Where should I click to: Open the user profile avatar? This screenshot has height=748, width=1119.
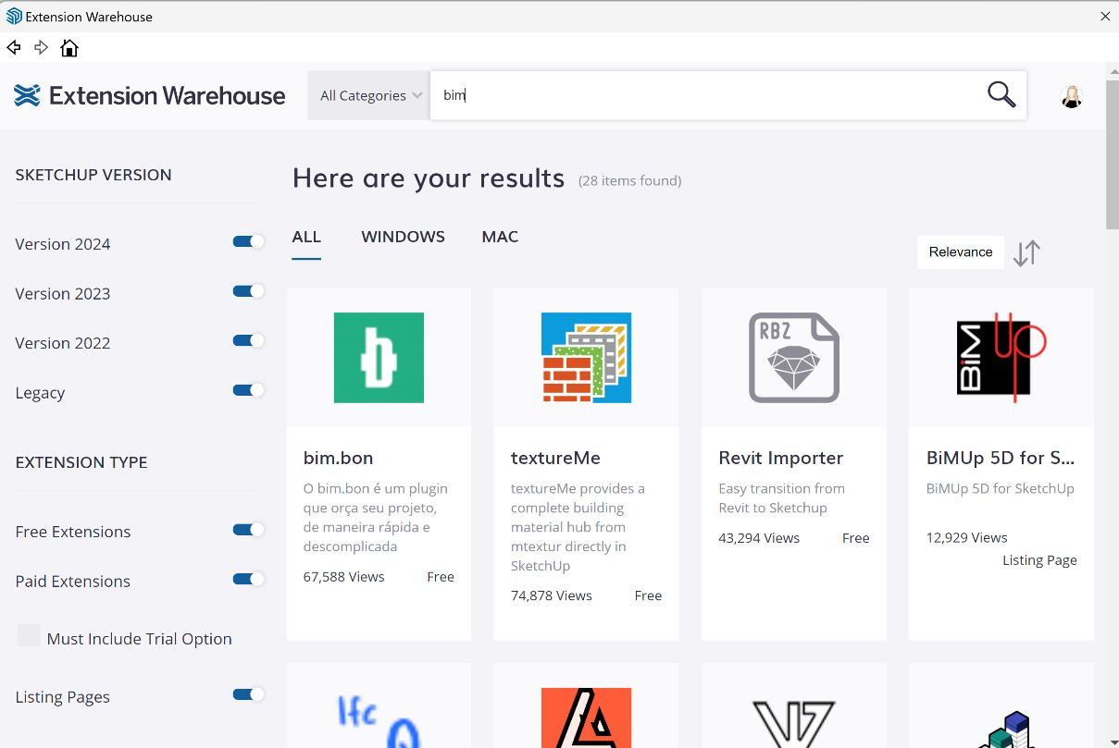click(1072, 95)
